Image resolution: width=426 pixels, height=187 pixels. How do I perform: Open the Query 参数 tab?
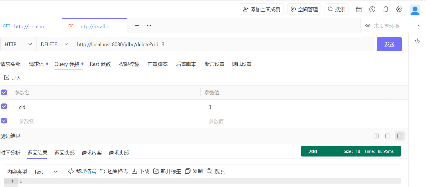(x=67, y=64)
